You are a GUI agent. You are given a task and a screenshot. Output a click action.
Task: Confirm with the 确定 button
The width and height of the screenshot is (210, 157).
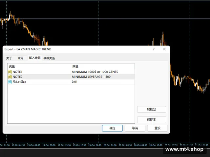[112, 128]
